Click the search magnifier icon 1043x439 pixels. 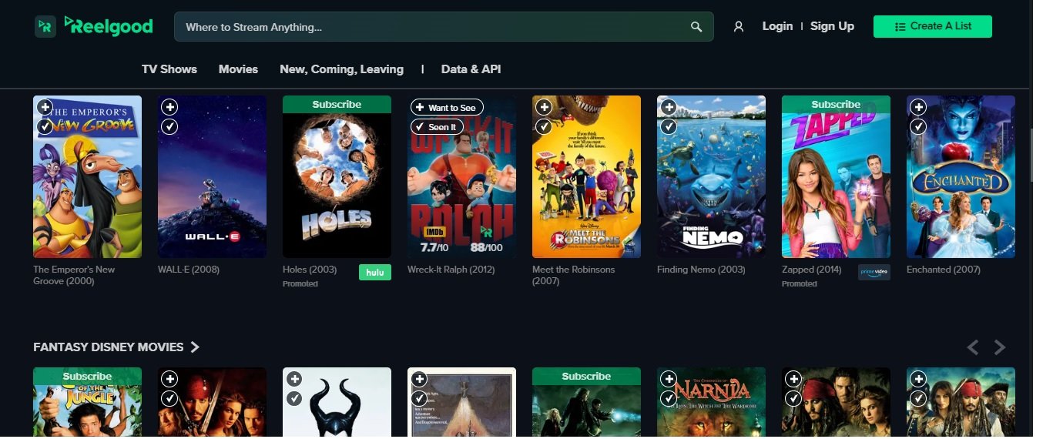[696, 27]
